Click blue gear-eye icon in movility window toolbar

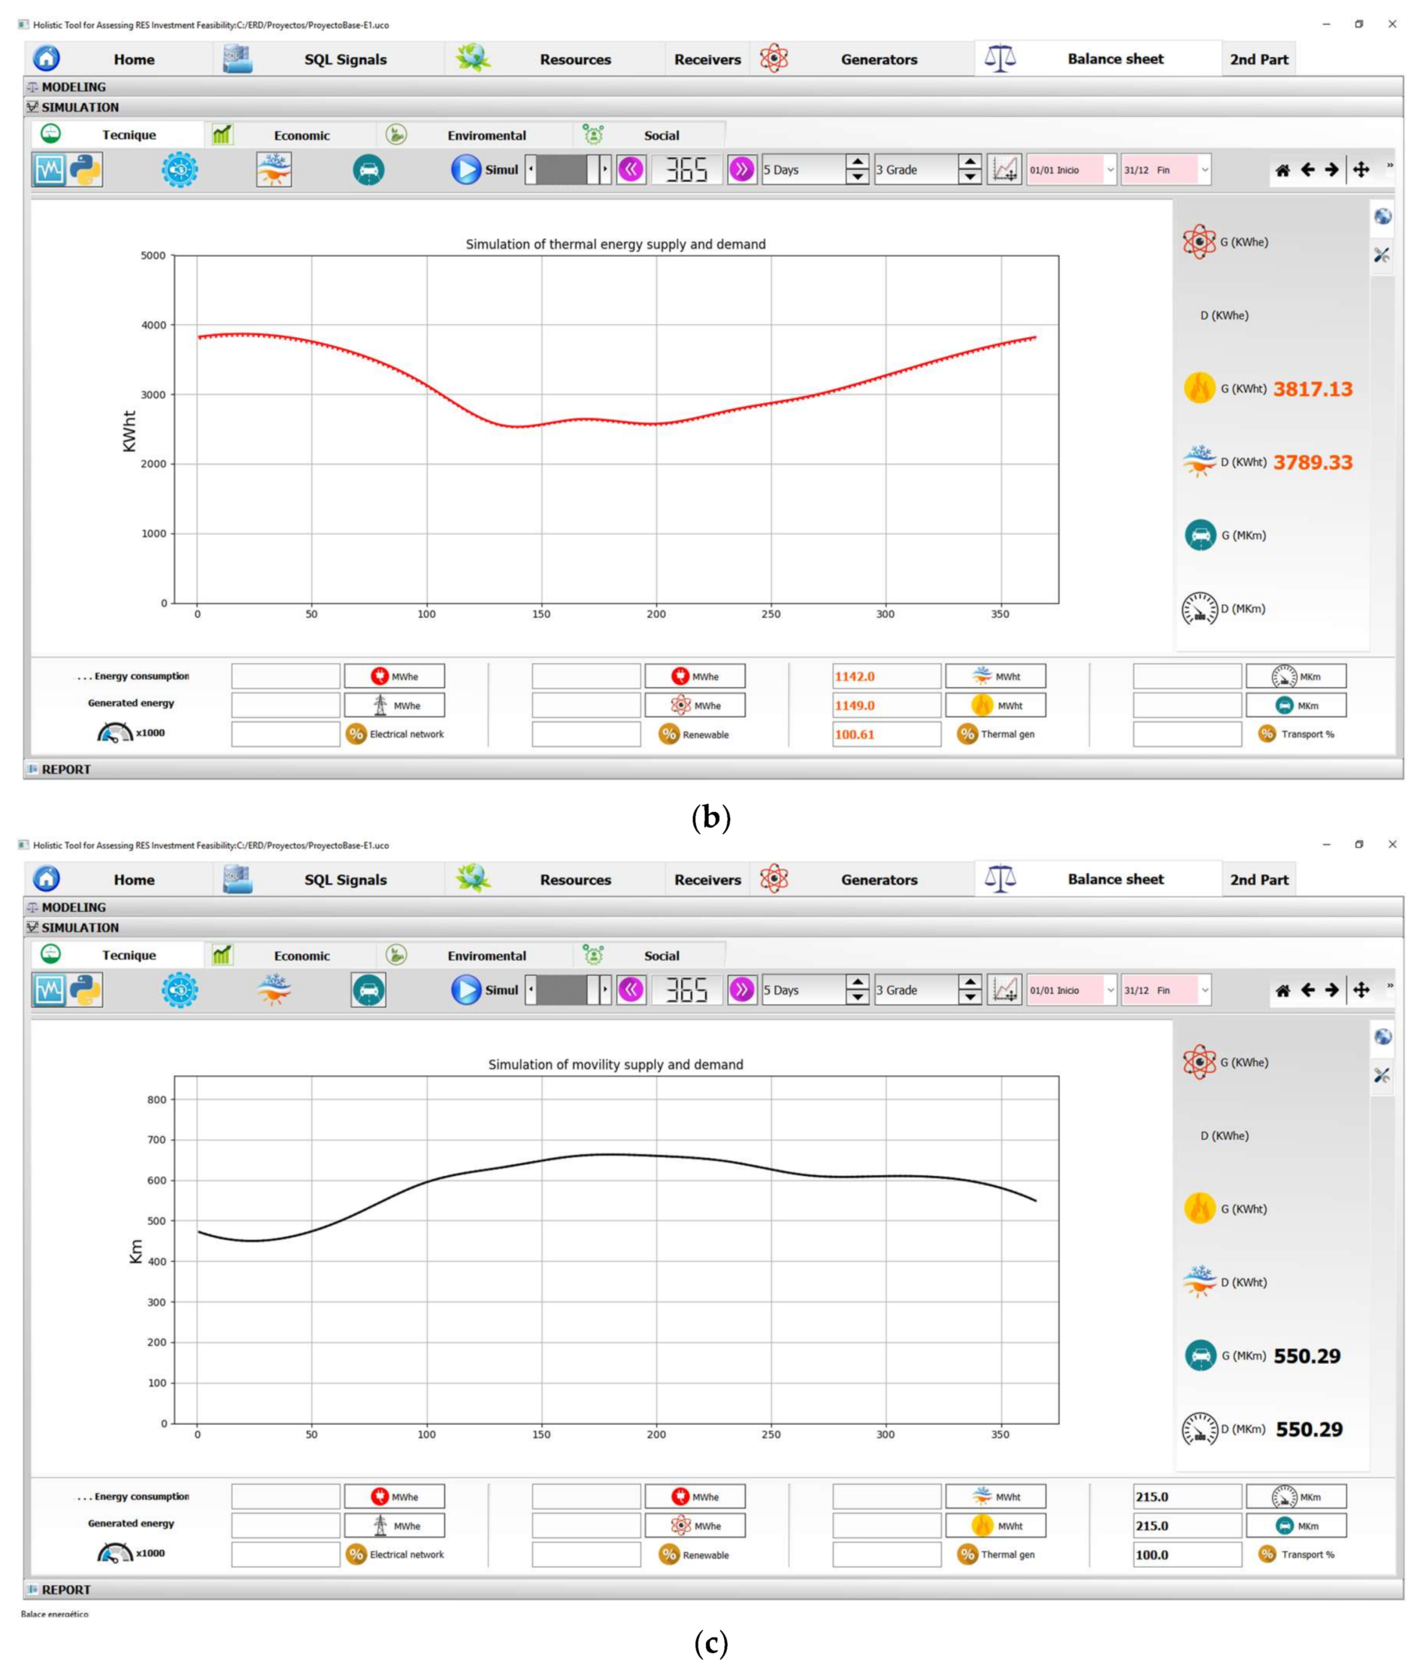[x=179, y=989]
